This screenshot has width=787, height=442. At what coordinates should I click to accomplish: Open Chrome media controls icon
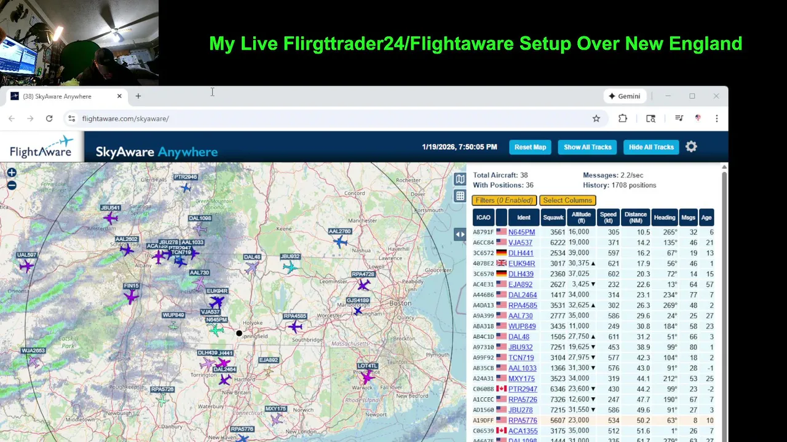(x=679, y=118)
